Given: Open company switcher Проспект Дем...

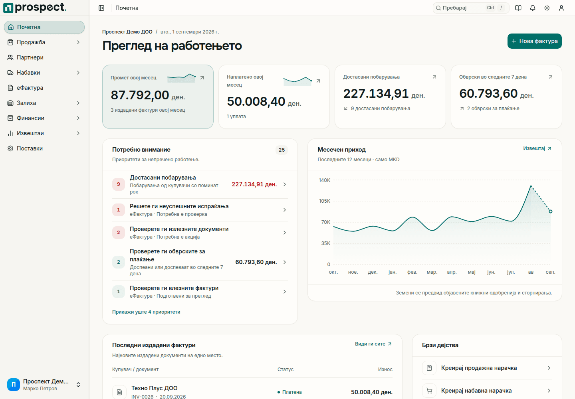Looking at the screenshot, I should coord(44,385).
